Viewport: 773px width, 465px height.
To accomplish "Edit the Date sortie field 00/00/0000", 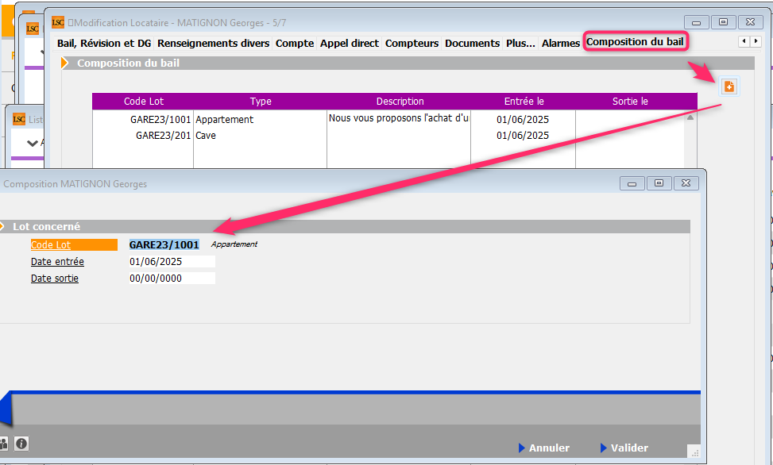I will pyautogui.click(x=172, y=279).
